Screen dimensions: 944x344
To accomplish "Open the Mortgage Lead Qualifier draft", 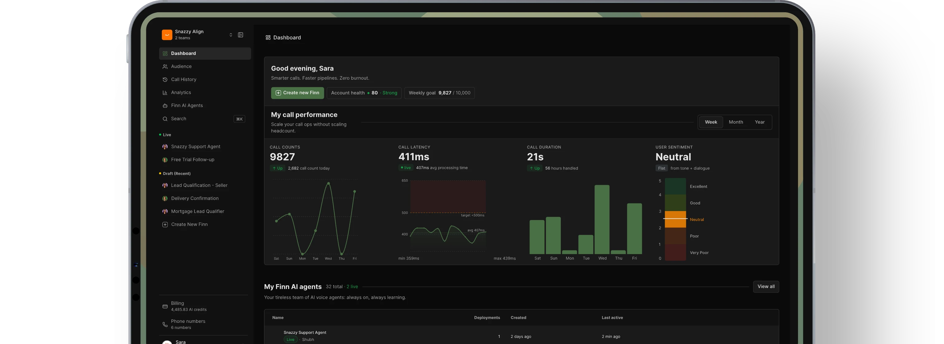I will [205, 211].
